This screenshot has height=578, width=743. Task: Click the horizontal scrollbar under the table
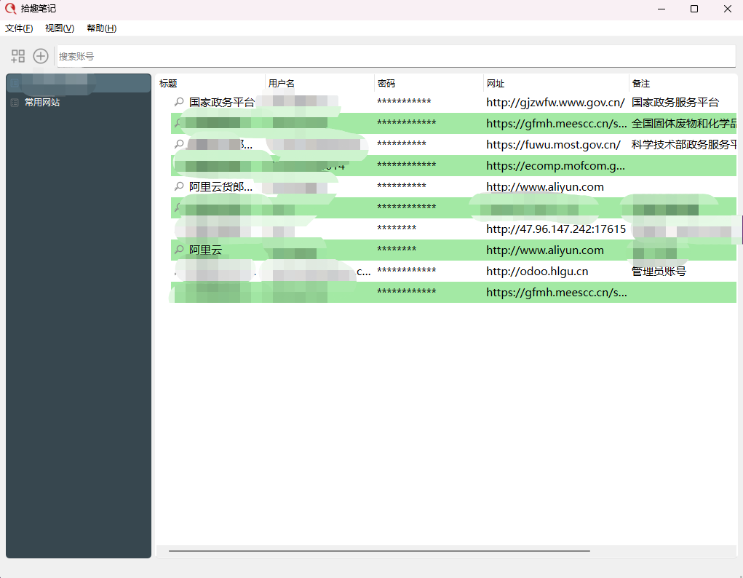point(379,551)
